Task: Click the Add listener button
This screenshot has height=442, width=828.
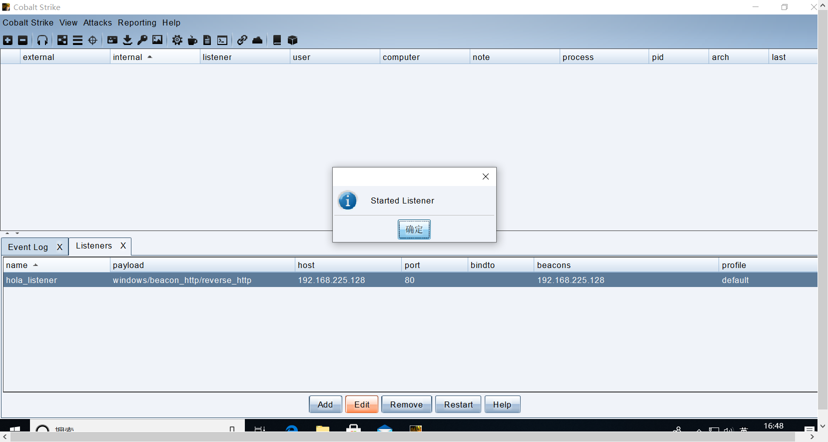Action: pos(325,404)
